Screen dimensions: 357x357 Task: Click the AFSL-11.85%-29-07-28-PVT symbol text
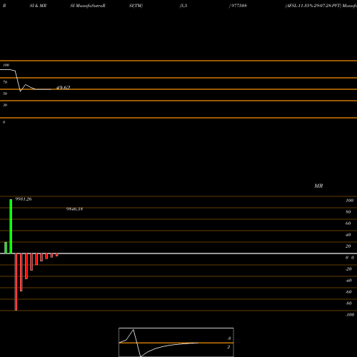(x=313, y=6)
